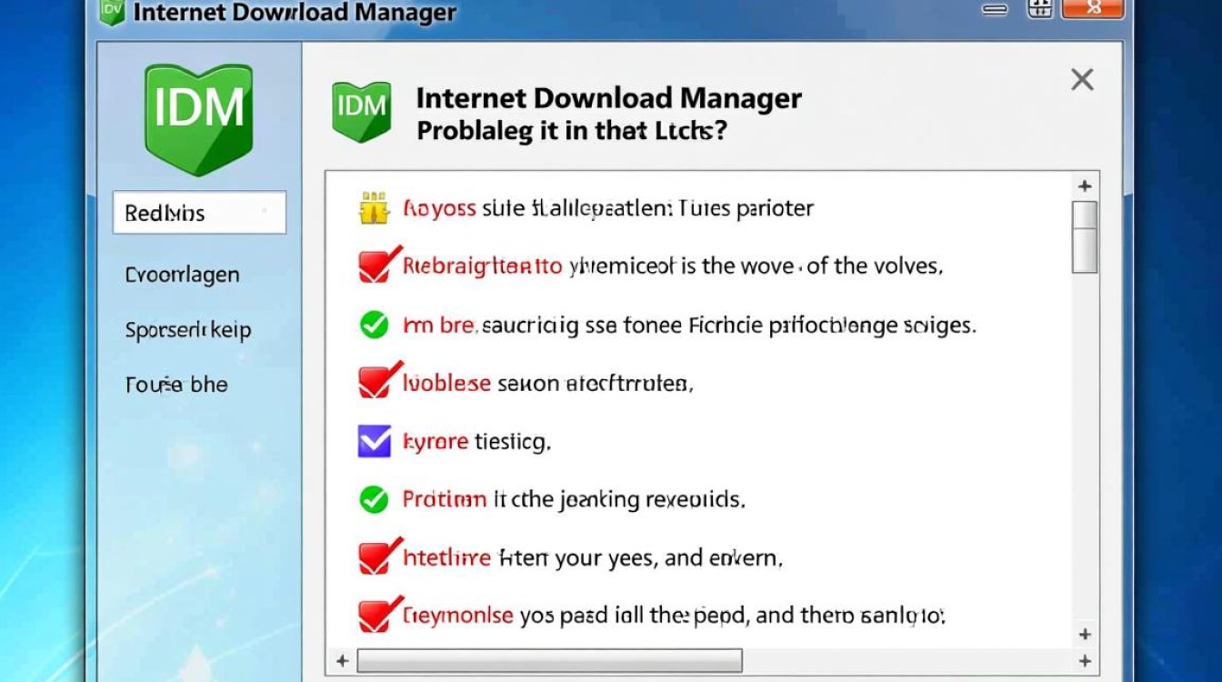The width and height of the screenshot is (1222, 682).
Task: Toggle the red checkbox beside "Rebraigrtento"
Action: click(x=376, y=266)
